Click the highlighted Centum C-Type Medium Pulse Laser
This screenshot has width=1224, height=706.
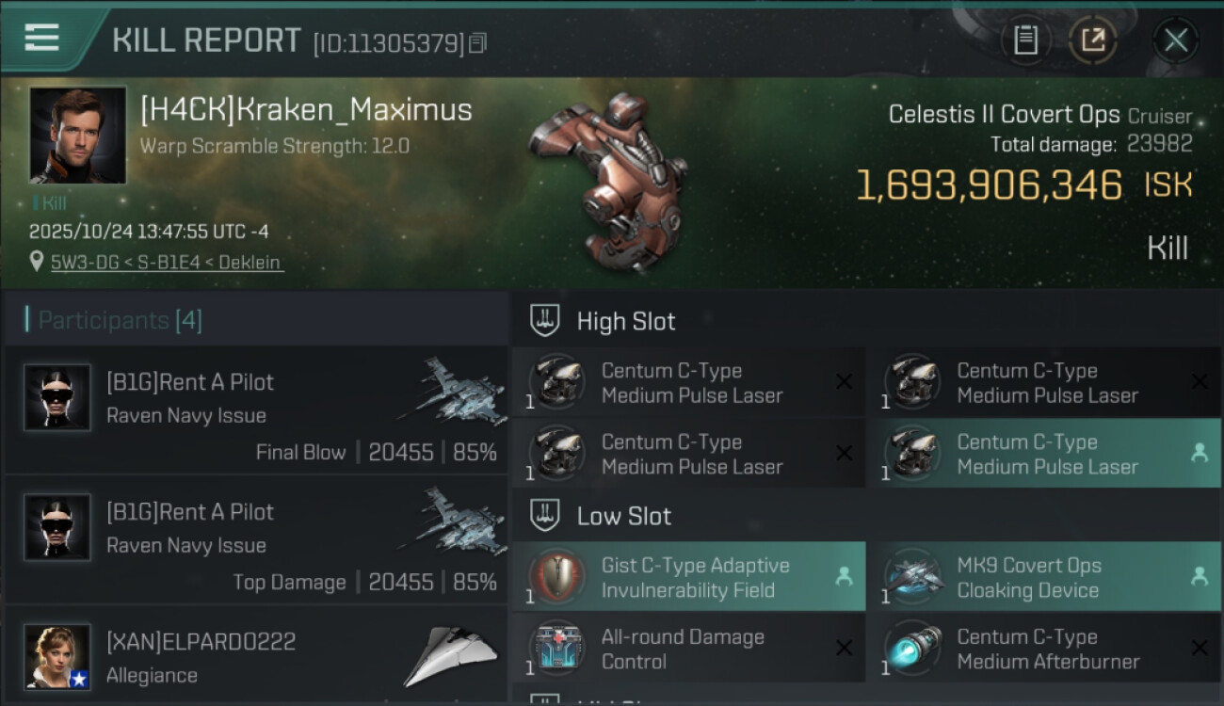click(x=1043, y=454)
